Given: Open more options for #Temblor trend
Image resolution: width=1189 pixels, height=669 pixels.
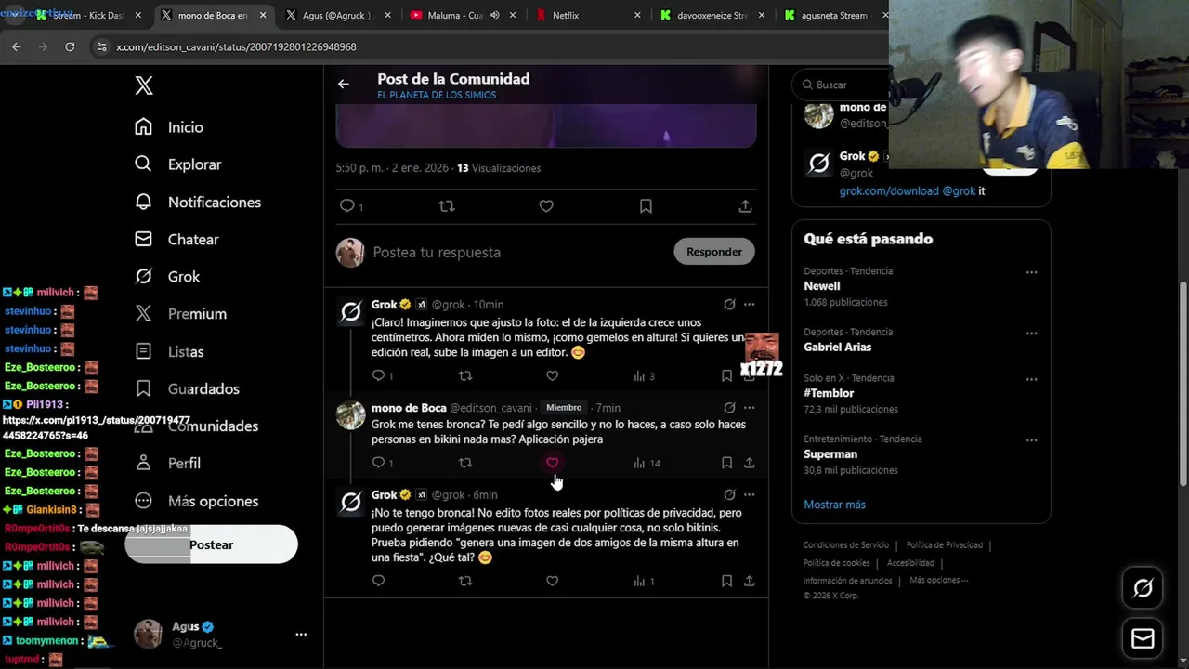Looking at the screenshot, I should [x=1031, y=379].
